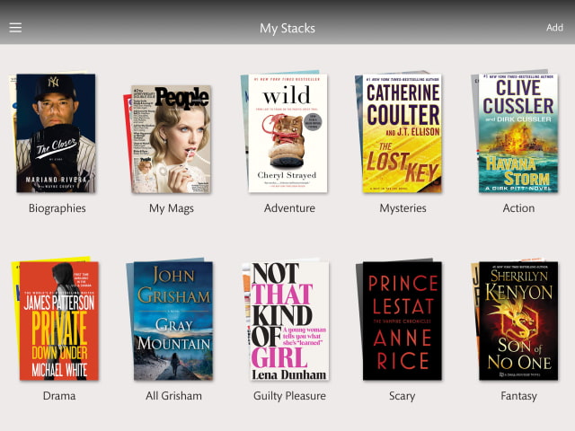575x431 pixels.
Task: Click the All Grisham label
Action: pyautogui.click(x=173, y=396)
